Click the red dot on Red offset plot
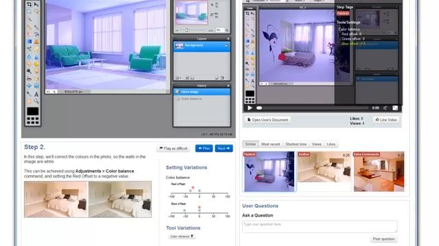The width and height of the screenshot is (439, 246). (193, 188)
